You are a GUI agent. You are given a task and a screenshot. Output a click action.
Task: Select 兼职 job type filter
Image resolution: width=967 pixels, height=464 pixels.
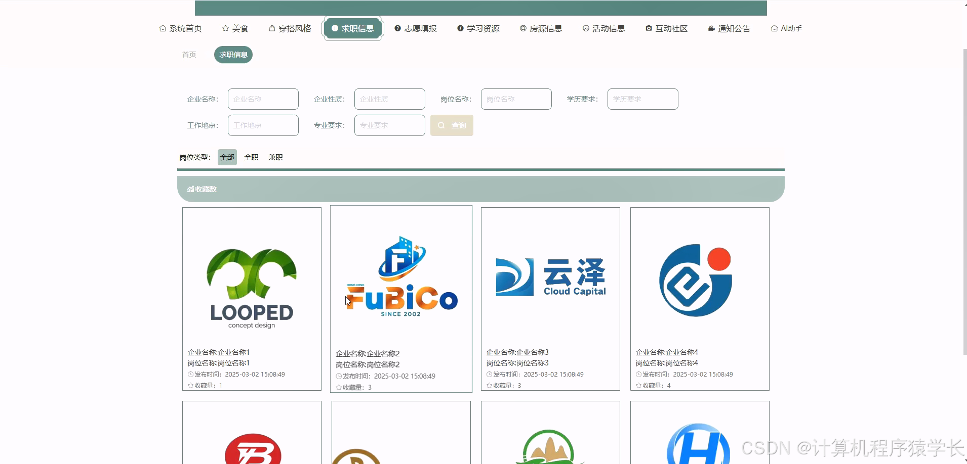point(276,157)
